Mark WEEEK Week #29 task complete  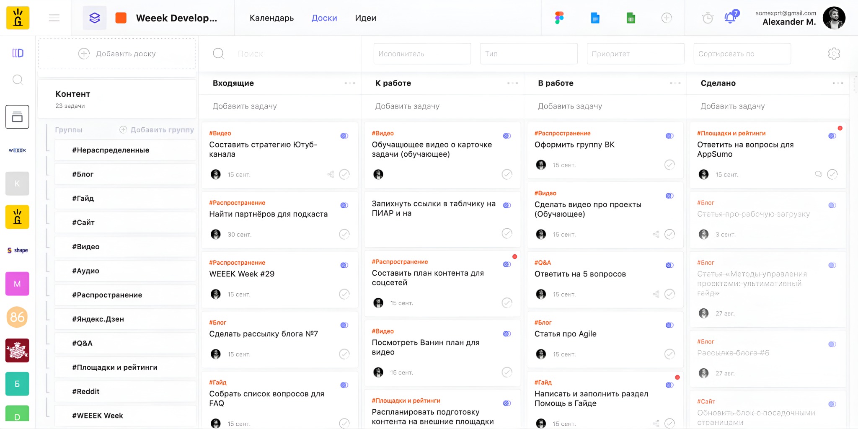pos(344,294)
